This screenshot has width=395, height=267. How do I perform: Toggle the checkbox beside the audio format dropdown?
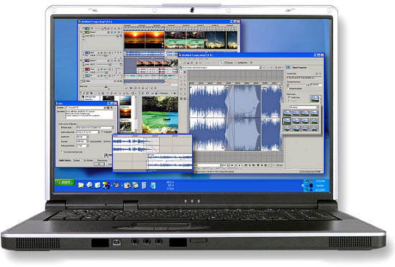coord(103,132)
